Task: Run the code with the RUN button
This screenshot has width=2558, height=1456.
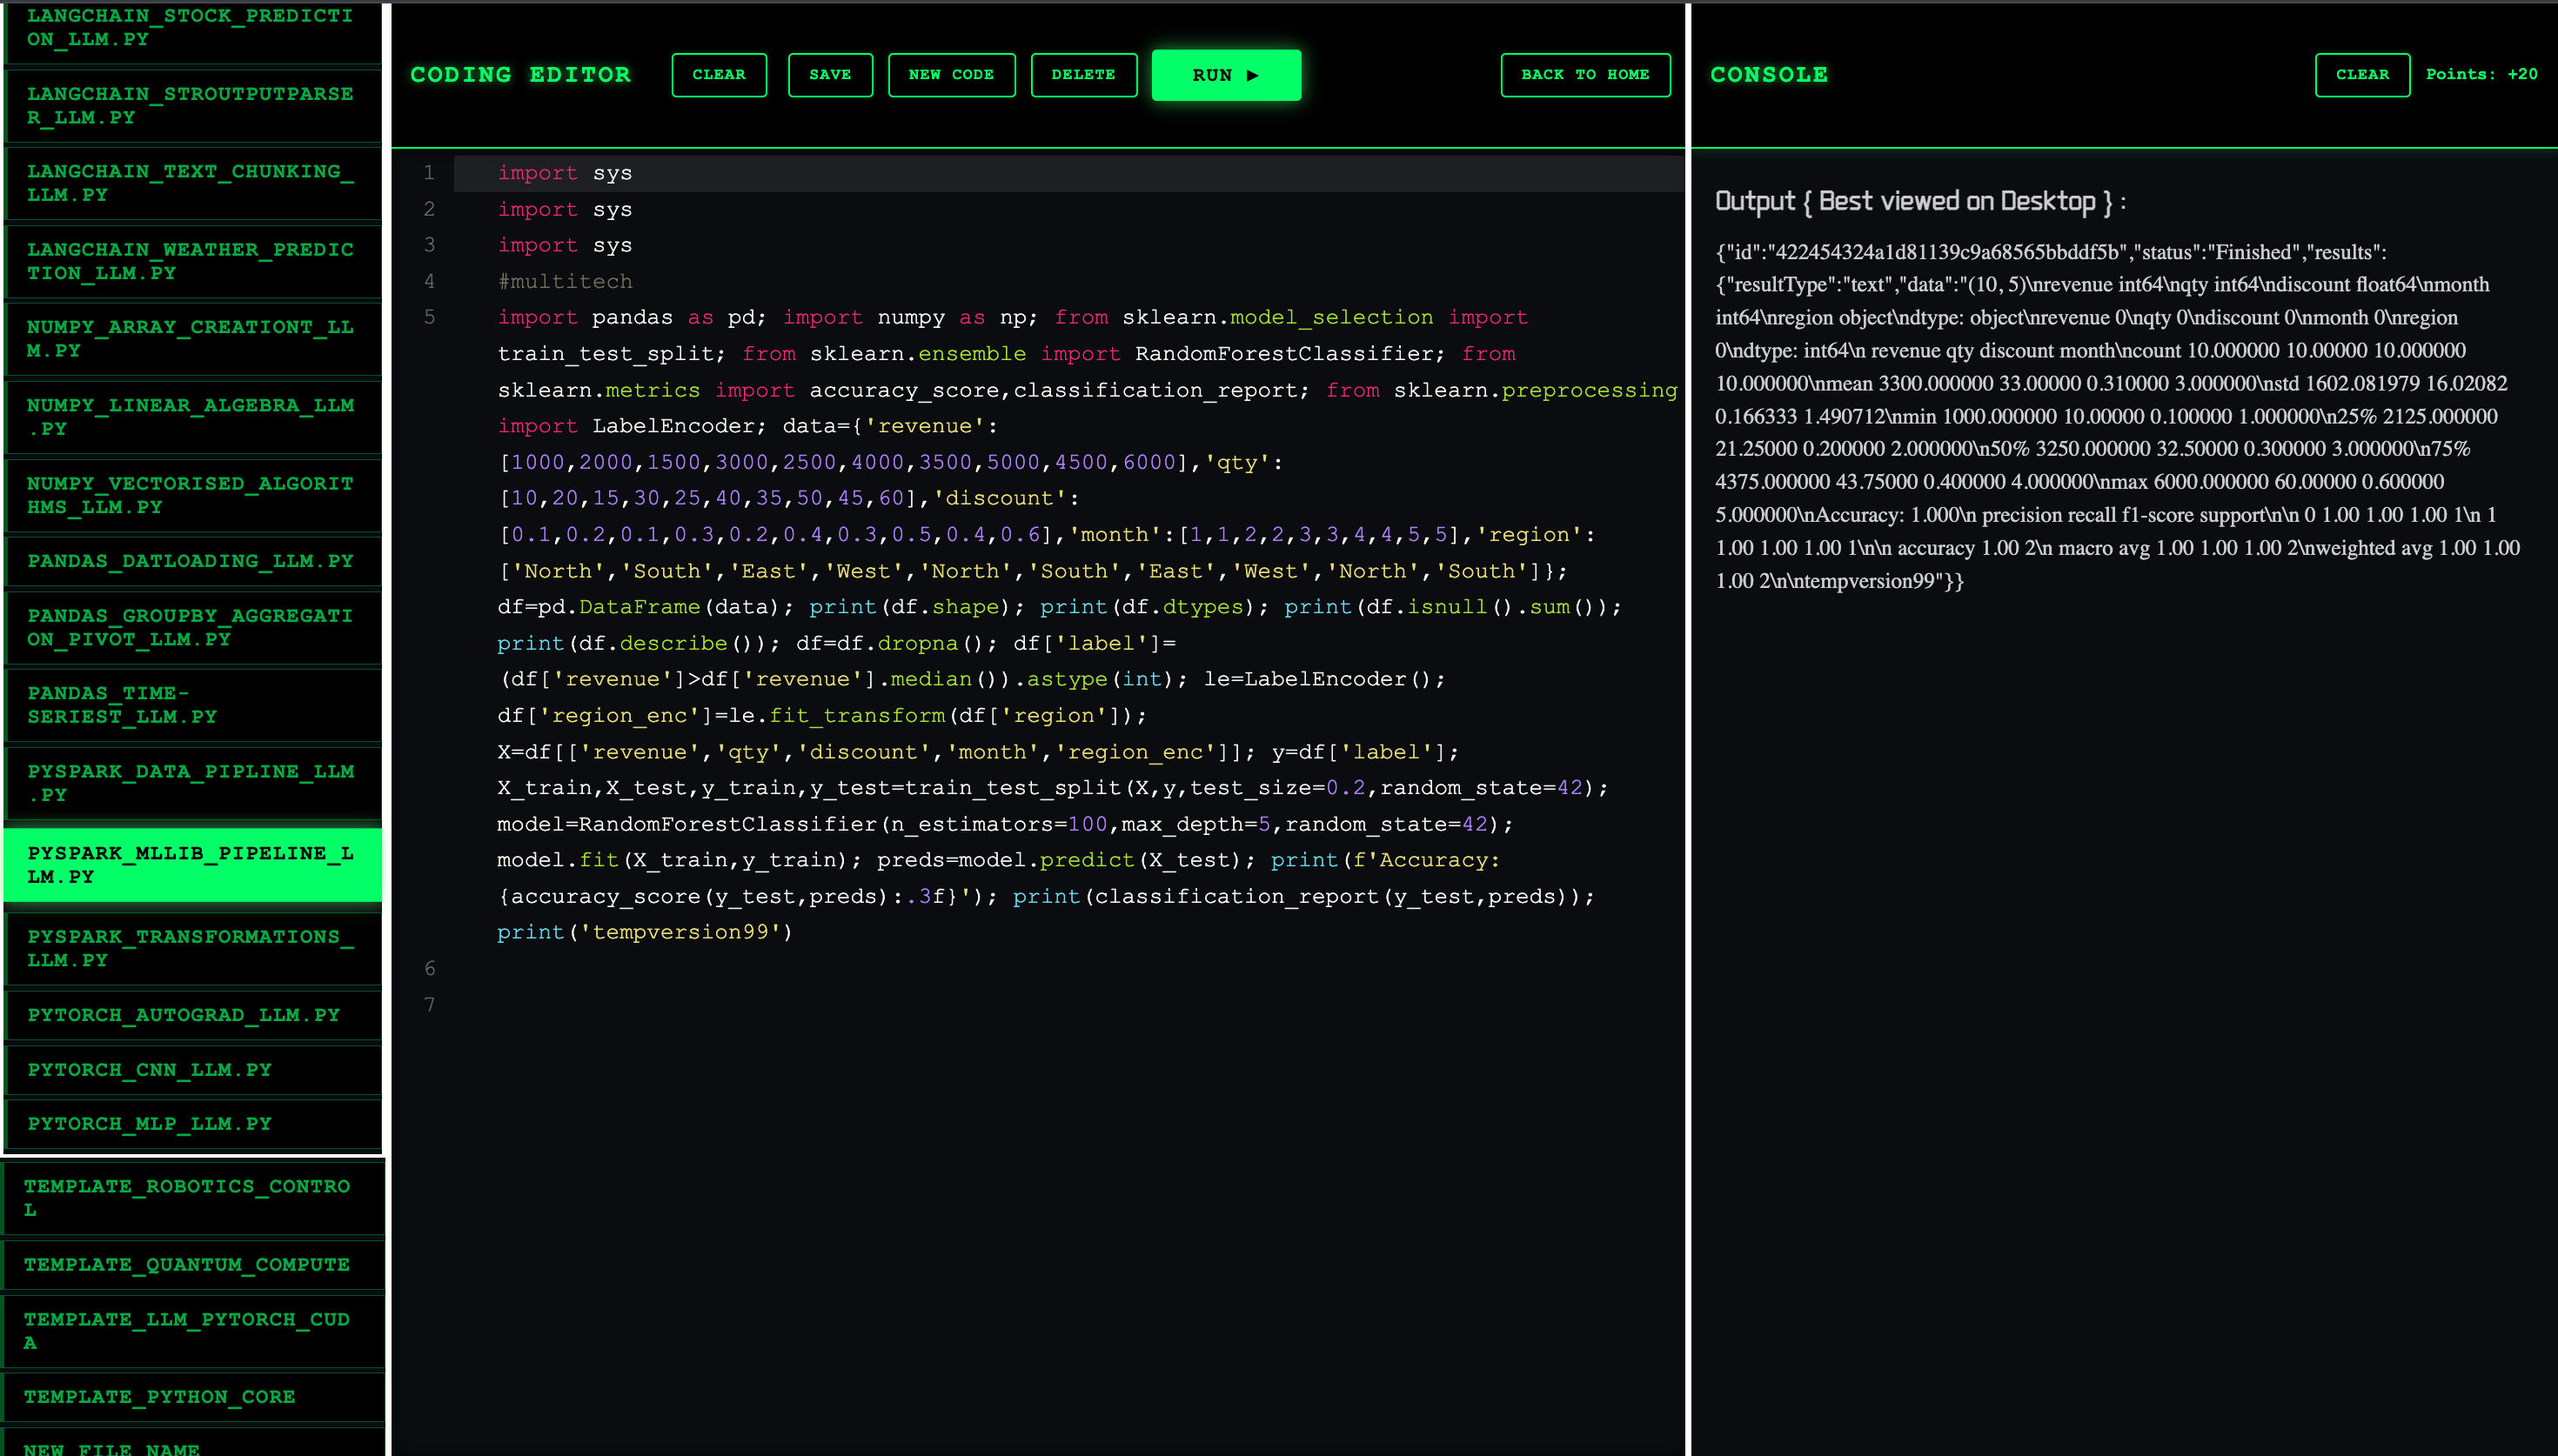Action: point(1226,75)
